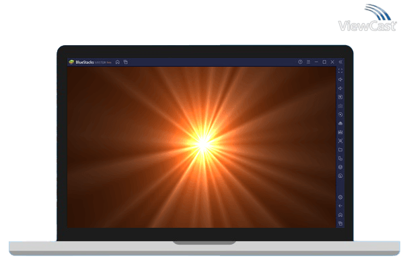This screenshot has width=405, height=279.
Task: Click the BlueStacks logo in the title bar
Action: click(71, 62)
